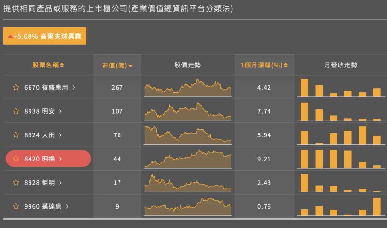Select one-month gain 0.76
The image size is (387, 228).
point(264,207)
